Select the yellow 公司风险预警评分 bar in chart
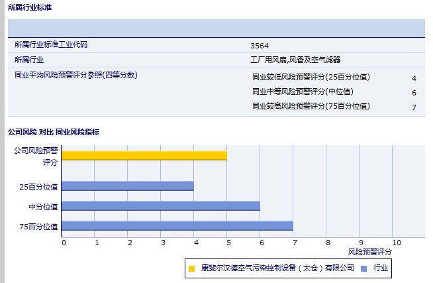433x283 pixels. point(144,156)
